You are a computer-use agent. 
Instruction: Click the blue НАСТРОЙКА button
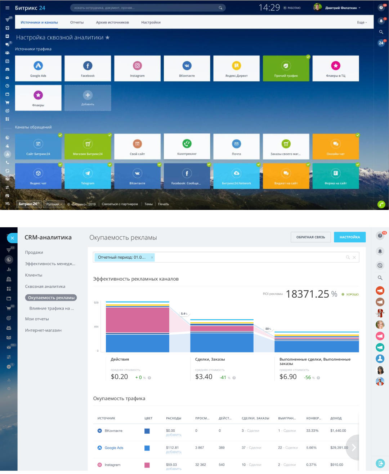click(350, 237)
